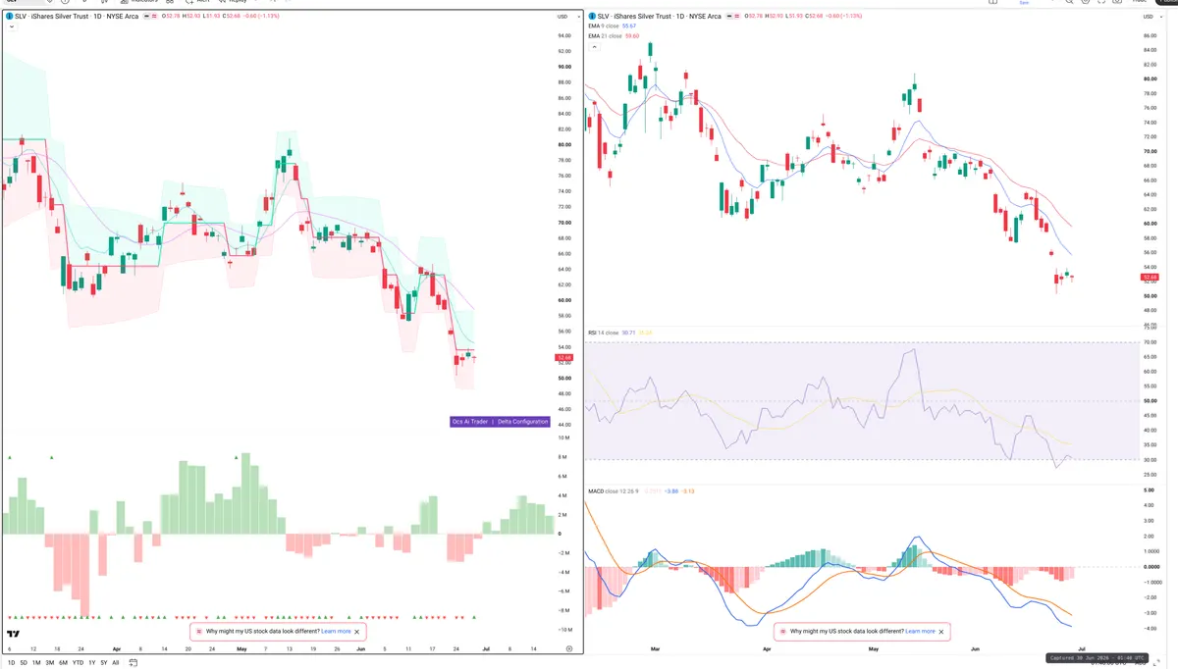The width and height of the screenshot is (1178, 669).
Task: Close the left chart's US stock data notice
Action: point(357,632)
